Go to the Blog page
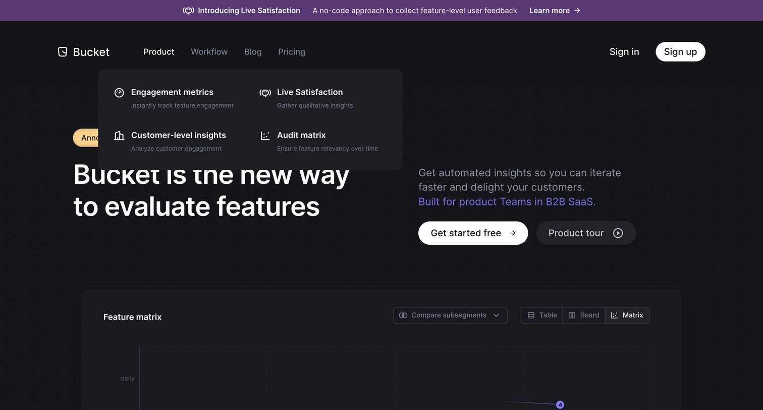Screen dimensions: 763x410 253,52
